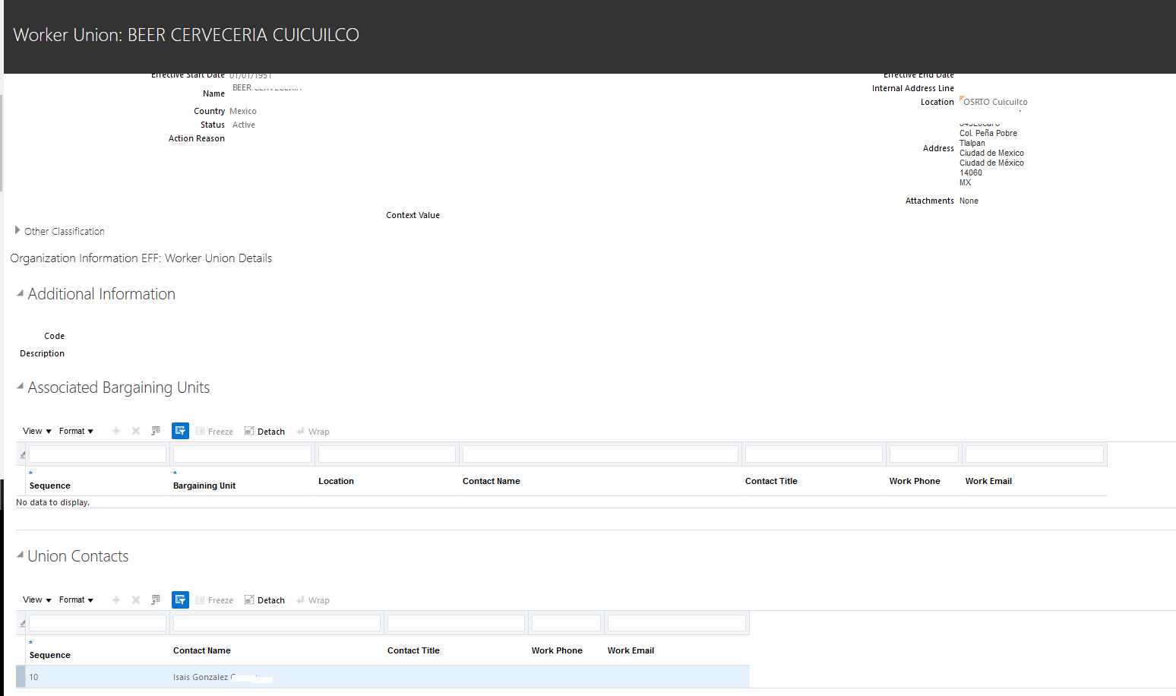Click Work Phone header in Union Contacts table
This screenshot has height=696, width=1176.
(557, 650)
